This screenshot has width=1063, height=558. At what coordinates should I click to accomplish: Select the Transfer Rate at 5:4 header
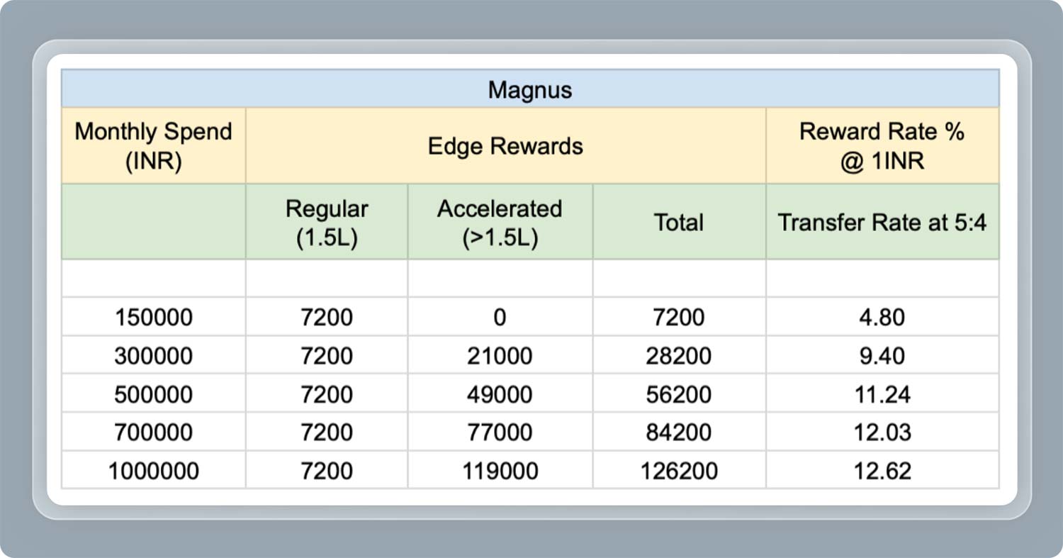tap(882, 223)
